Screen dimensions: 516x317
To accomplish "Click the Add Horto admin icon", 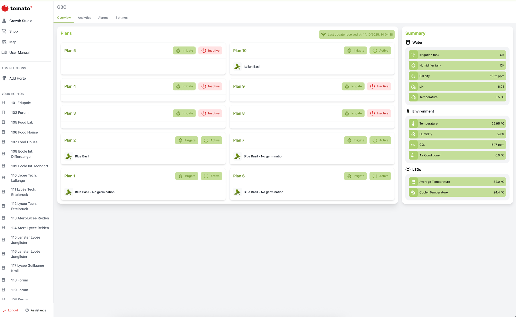I will (4, 78).
